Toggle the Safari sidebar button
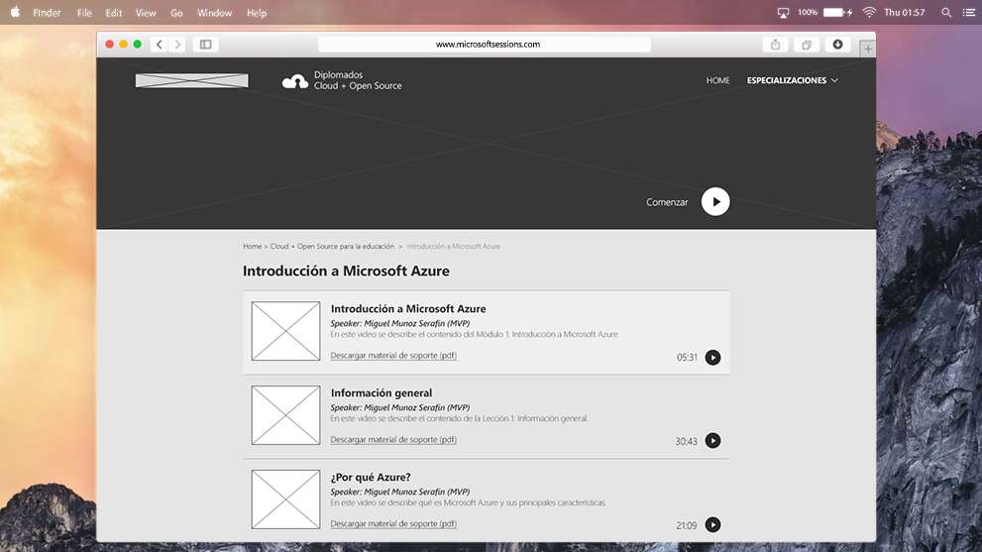Screen dimensions: 982x552 click(x=205, y=45)
